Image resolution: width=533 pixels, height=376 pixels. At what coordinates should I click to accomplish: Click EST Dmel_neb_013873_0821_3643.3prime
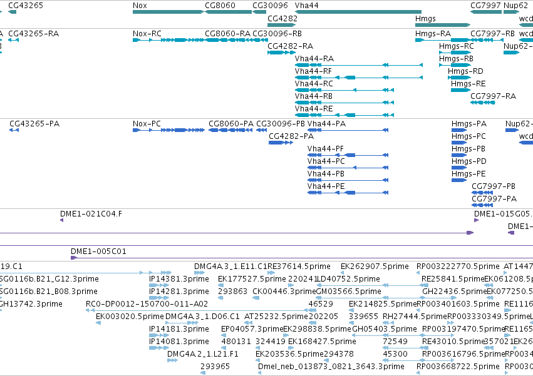point(260,373)
